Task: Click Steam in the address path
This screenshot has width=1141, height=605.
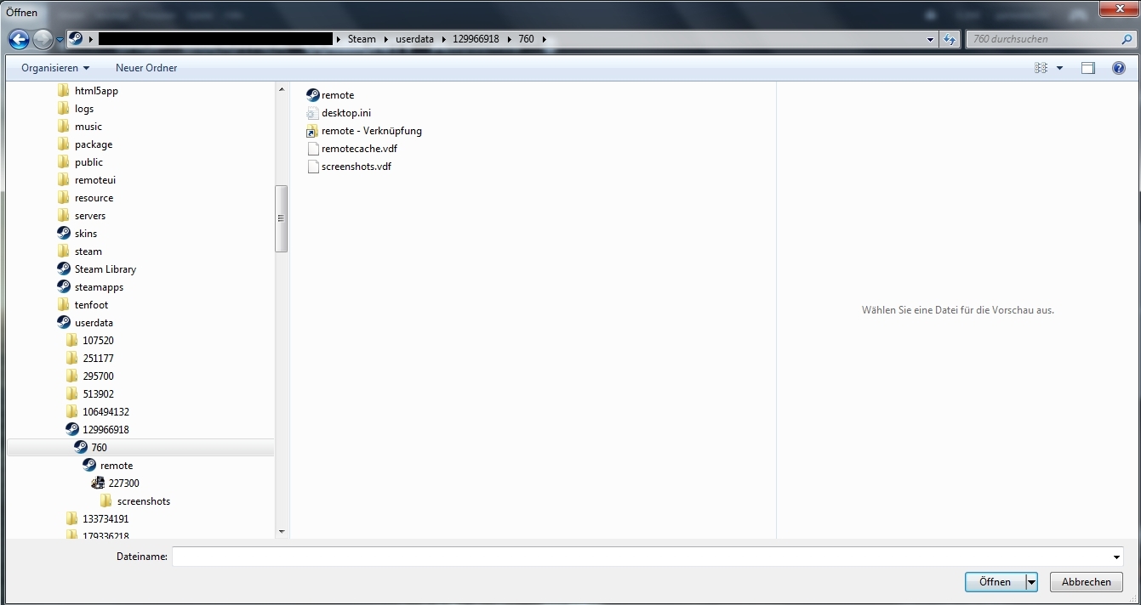Action: 362,39
